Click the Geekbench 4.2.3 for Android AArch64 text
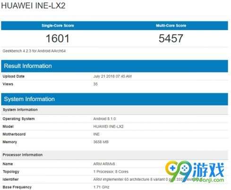Screen dimensions: 231x190 [x=34, y=51]
